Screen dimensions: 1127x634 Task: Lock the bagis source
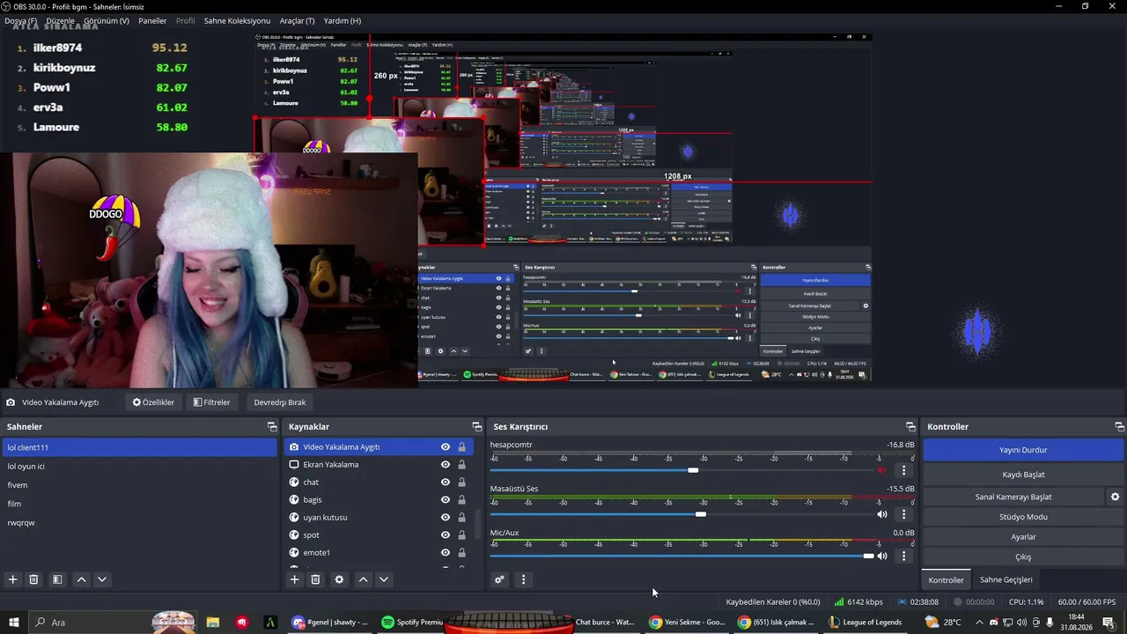click(461, 500)
